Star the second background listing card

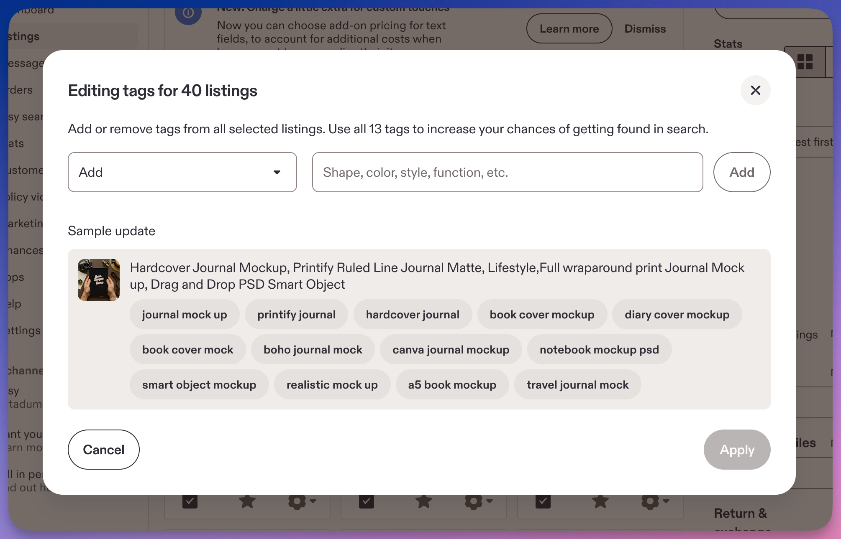coord(424,501)
